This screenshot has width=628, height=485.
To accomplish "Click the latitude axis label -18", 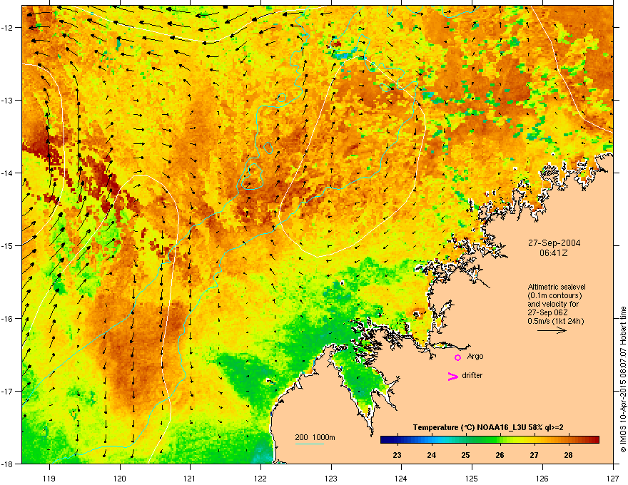I will (7, 464).
